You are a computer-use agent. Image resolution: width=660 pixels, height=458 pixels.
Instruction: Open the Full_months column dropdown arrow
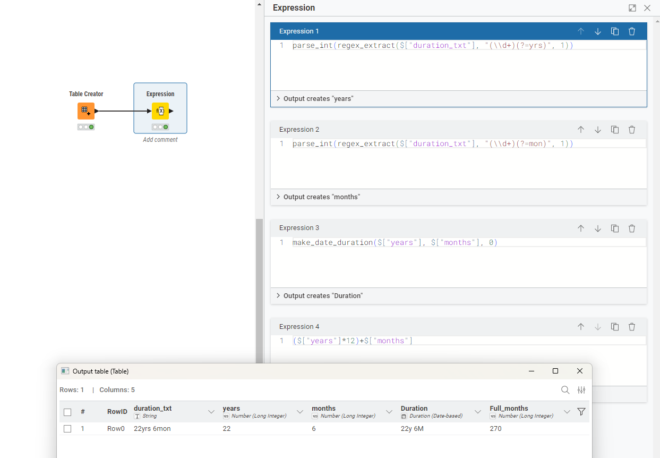tap(567, 412)
